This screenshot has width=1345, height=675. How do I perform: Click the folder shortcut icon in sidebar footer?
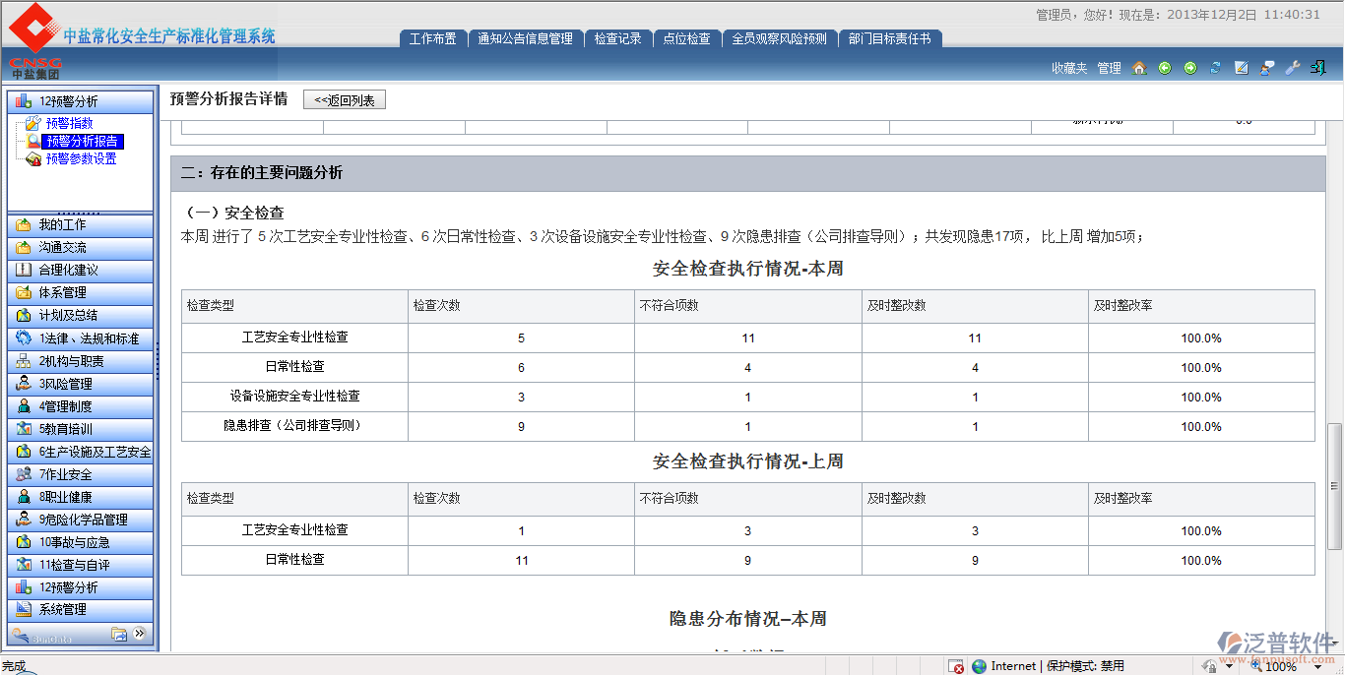[x=119, y=634]
